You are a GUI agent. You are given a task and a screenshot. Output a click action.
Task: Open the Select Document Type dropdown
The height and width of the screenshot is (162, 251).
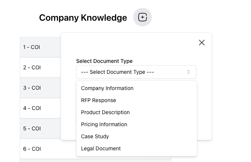click(136, 72)
